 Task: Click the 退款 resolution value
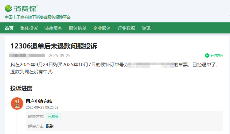click(x=49, y=126)
